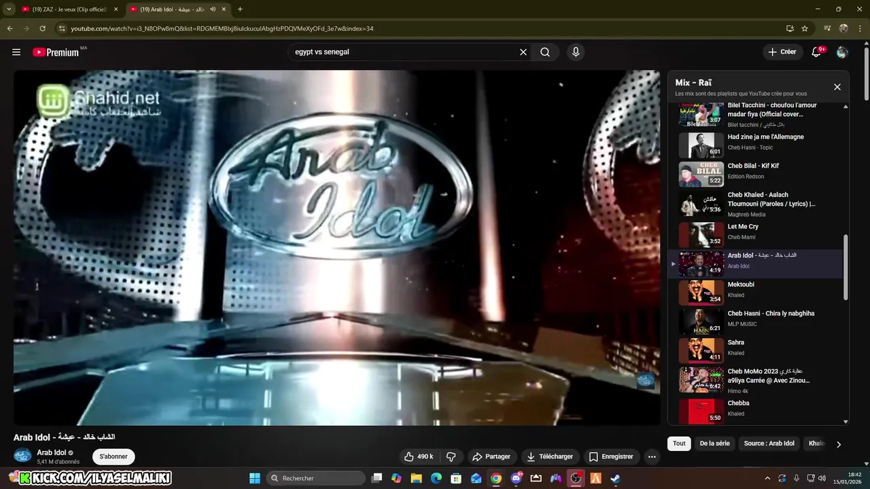Close the Arab Idol browser tab
Screen dimensions: 870x489
point(224,10)
